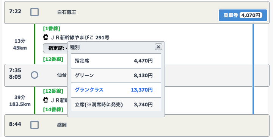Toggle the checkbox next to 盛岡
This screenshot has width=273, height=137.
tap(35, 125)
